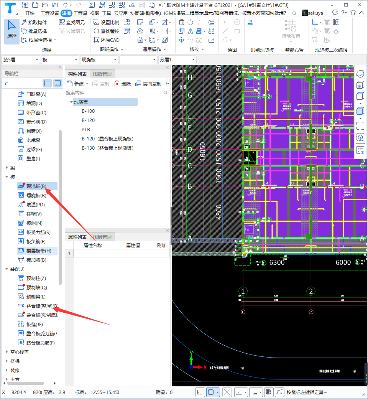Click the cloud icon in 通用操作 group

point(140,31)
